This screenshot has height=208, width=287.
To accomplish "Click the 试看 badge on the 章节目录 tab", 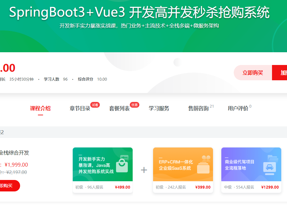I will point(95,104).
